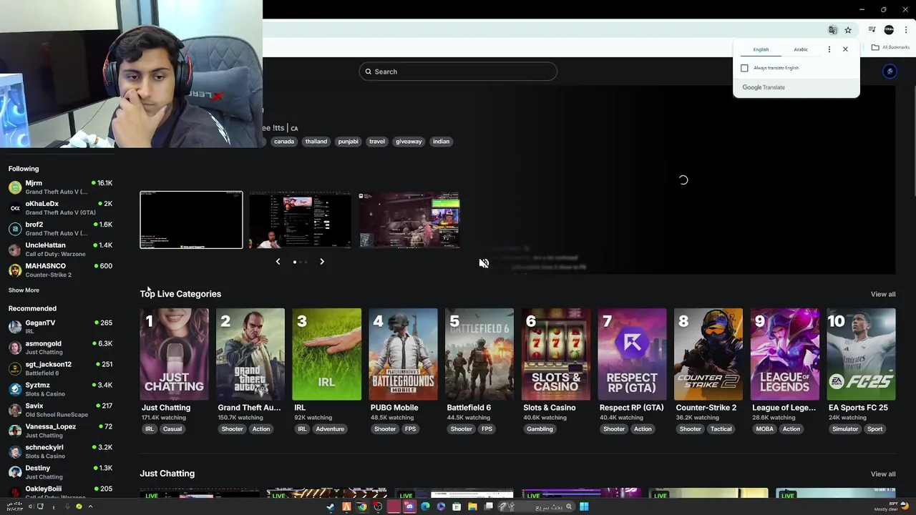Open Steam from the taskbar
This screenshot has width=916, height=515.
[330, 506]
